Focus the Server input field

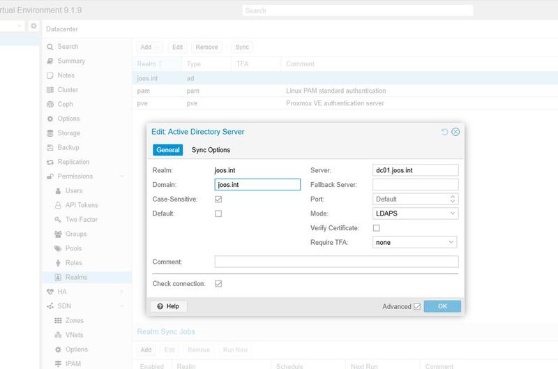pos(415,170)
